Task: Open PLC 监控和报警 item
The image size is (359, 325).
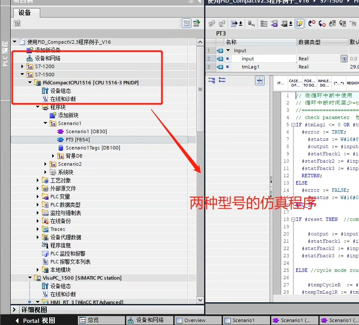Action: tap(68, 253)
